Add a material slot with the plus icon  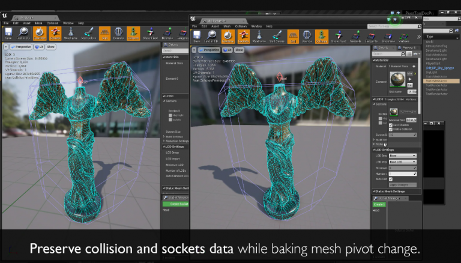pyautogui.click(x=414, y=66)
